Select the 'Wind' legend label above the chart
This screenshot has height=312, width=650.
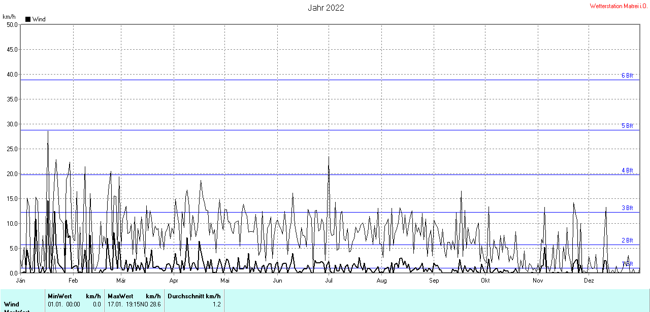click(x=39, y=19)
